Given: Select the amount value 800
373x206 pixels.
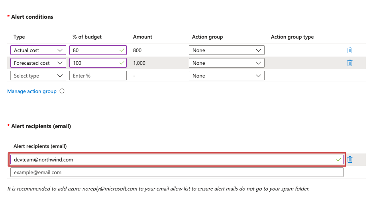Looking at the screenshot, I should pos(137,51).
